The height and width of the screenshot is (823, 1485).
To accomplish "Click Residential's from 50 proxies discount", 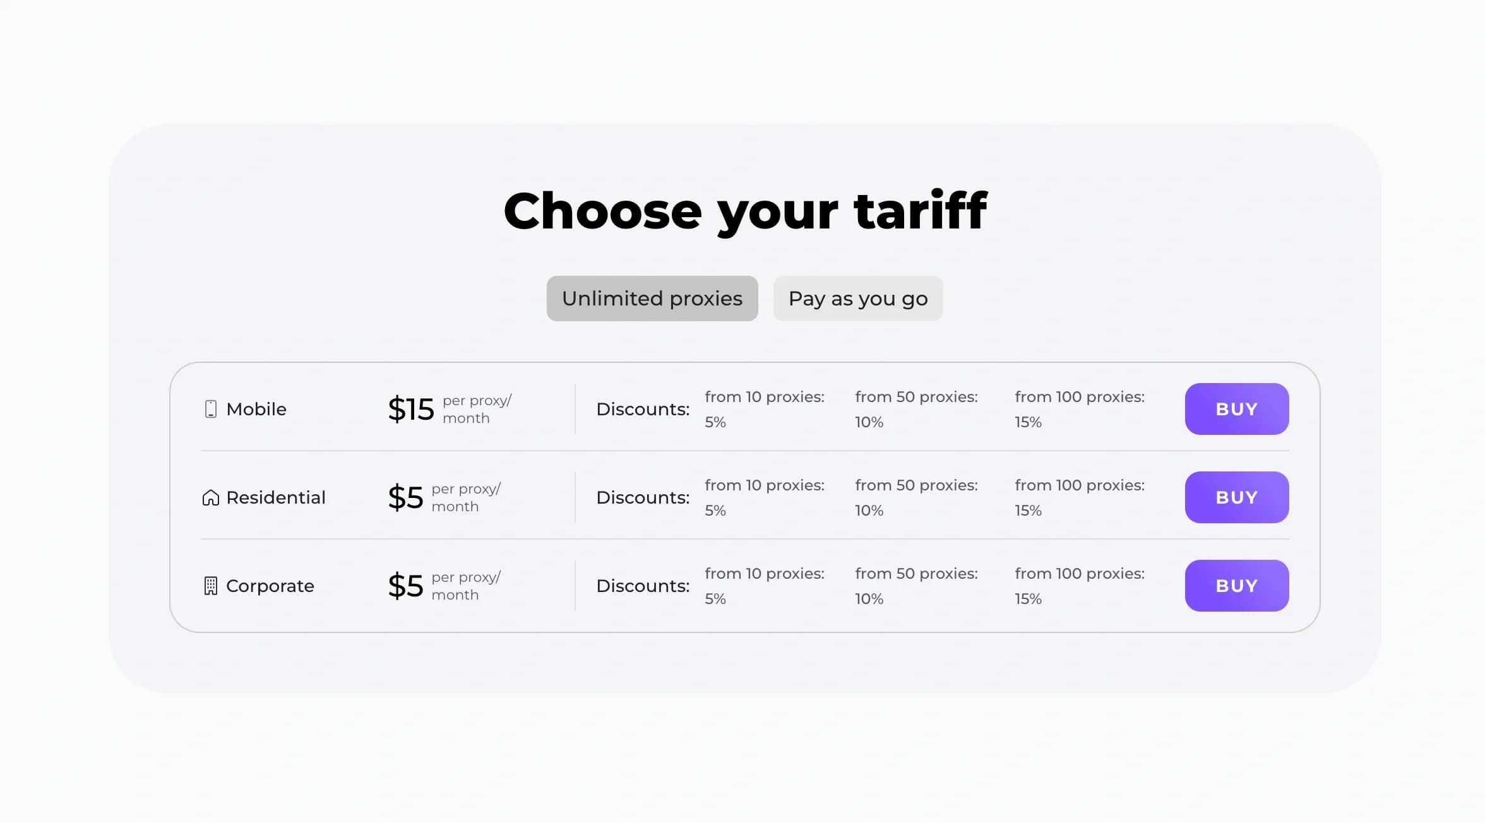I will (x=916, y=497).
